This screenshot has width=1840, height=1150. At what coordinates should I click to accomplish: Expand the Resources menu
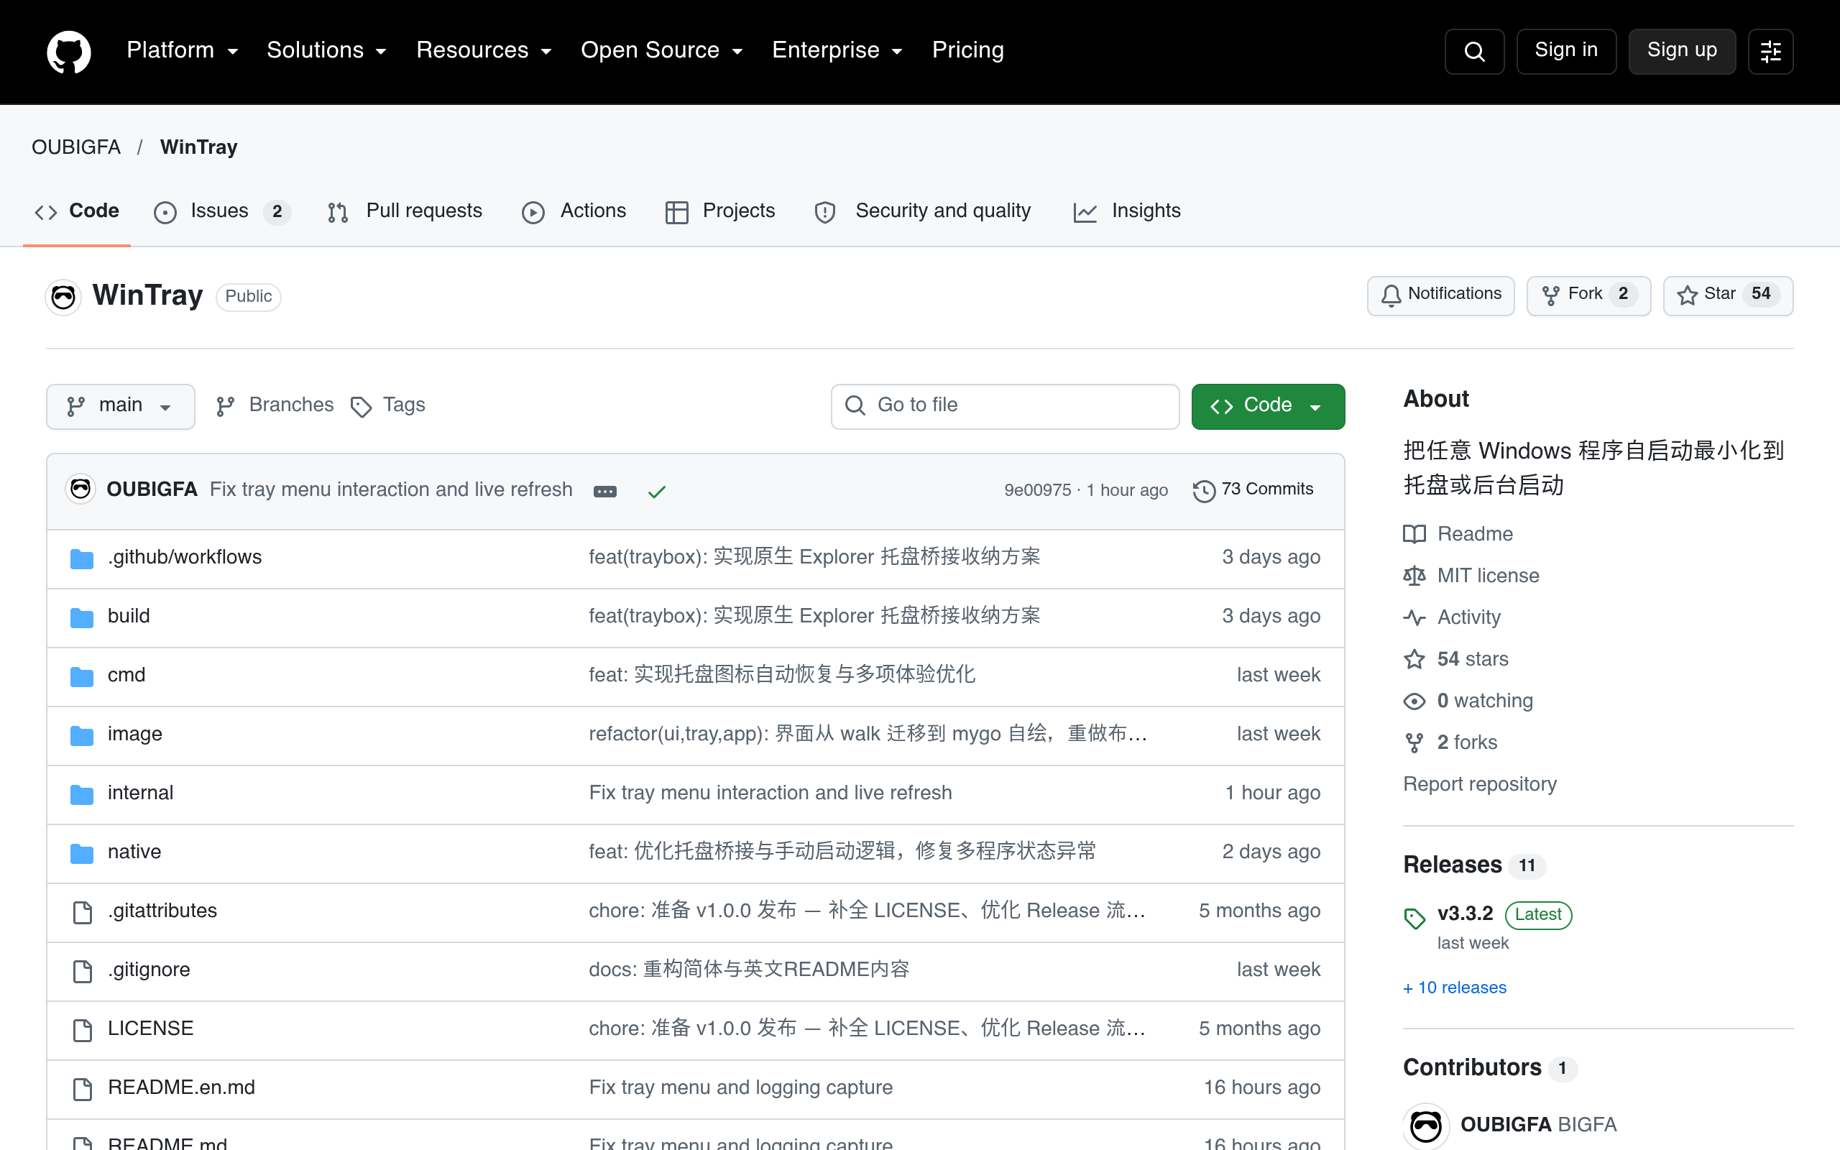click(x=484, y=50)
